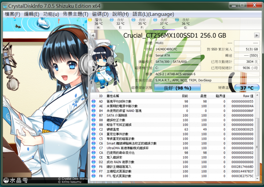Click the 良好 (98 %) health status button

(177, 88)
